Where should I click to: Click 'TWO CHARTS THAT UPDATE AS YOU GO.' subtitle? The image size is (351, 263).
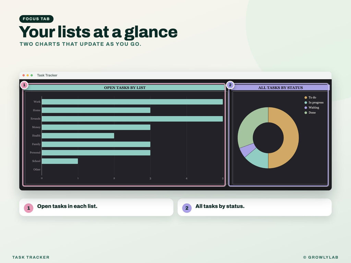tap(80, 44)
